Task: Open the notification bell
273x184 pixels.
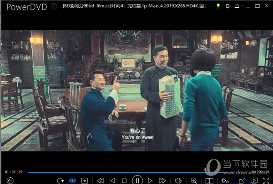Action: 54,6
